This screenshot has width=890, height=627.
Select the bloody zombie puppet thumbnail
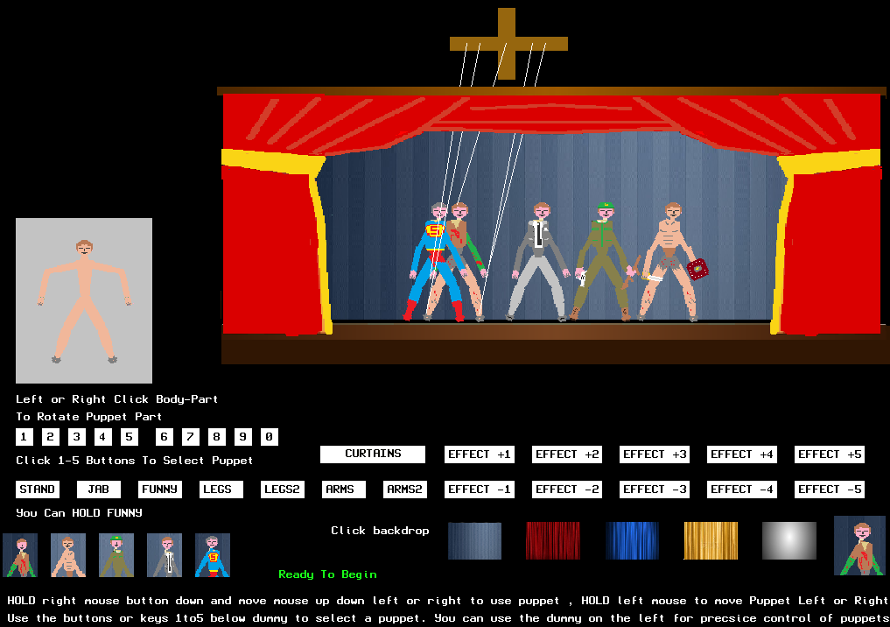click(x=20, y=555)
